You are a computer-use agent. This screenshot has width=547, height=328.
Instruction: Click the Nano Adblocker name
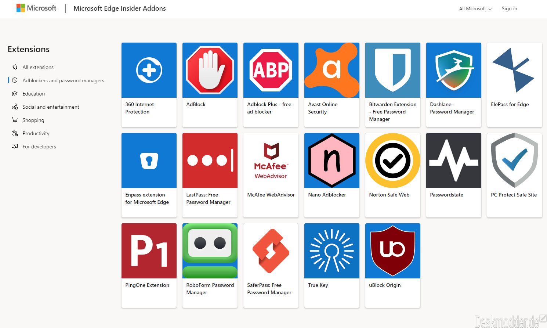point(327,195)
